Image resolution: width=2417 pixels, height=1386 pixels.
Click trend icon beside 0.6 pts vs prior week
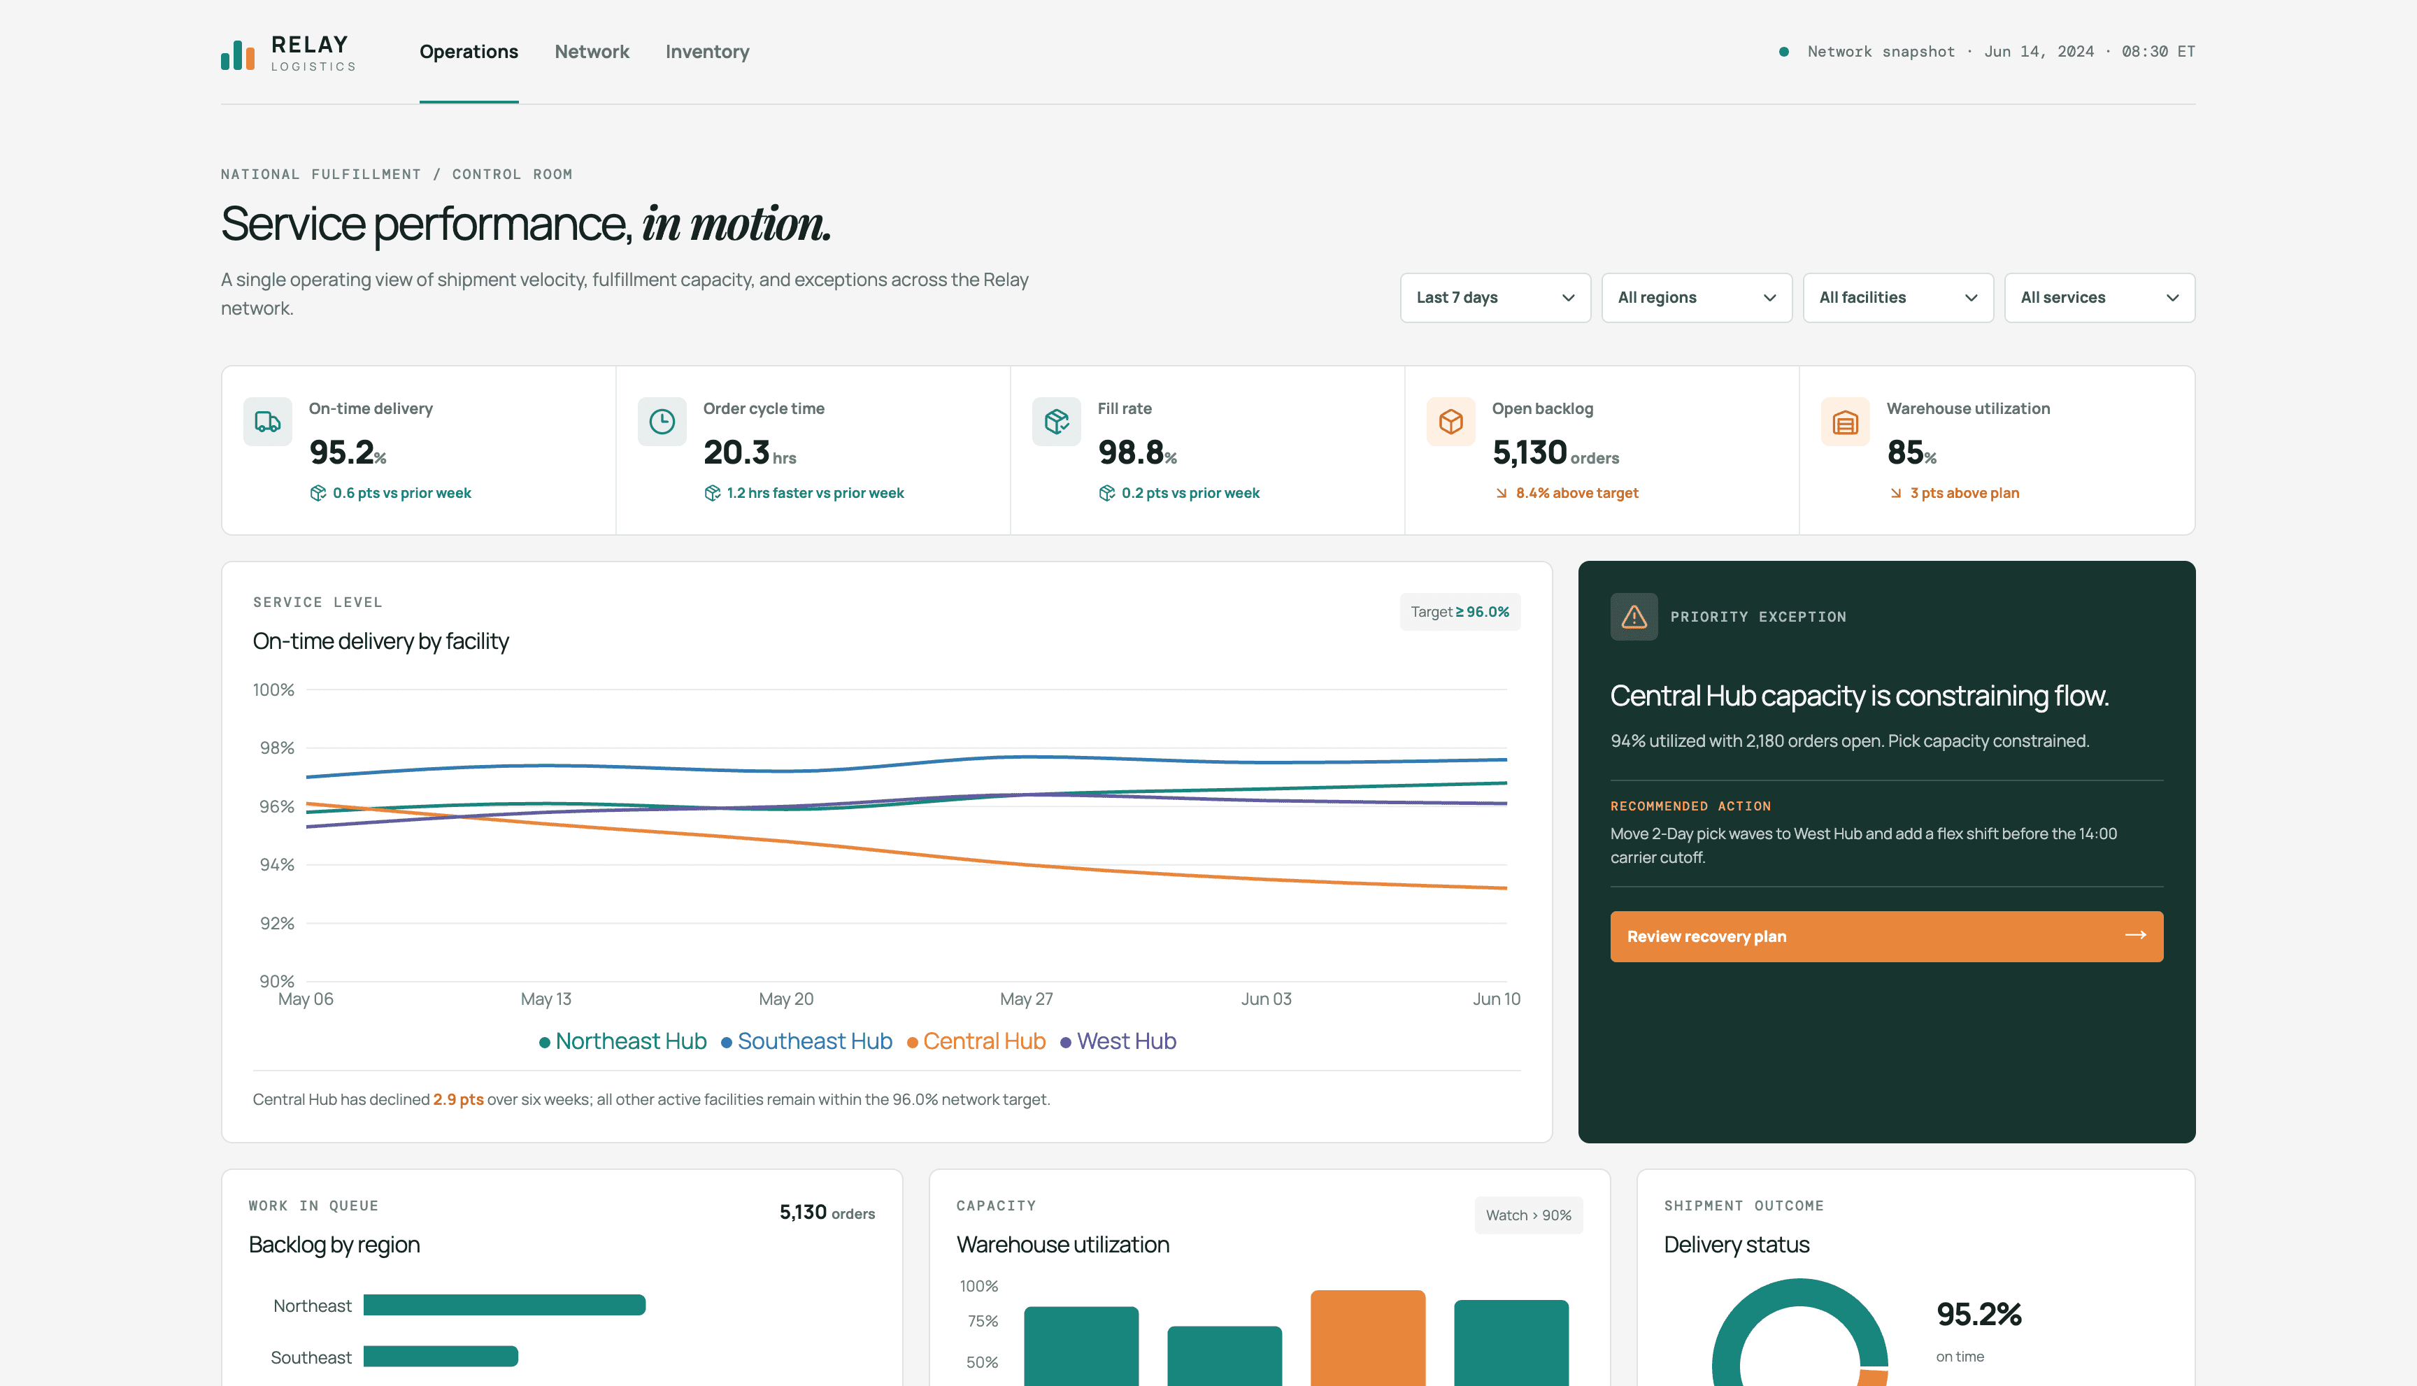318,493
